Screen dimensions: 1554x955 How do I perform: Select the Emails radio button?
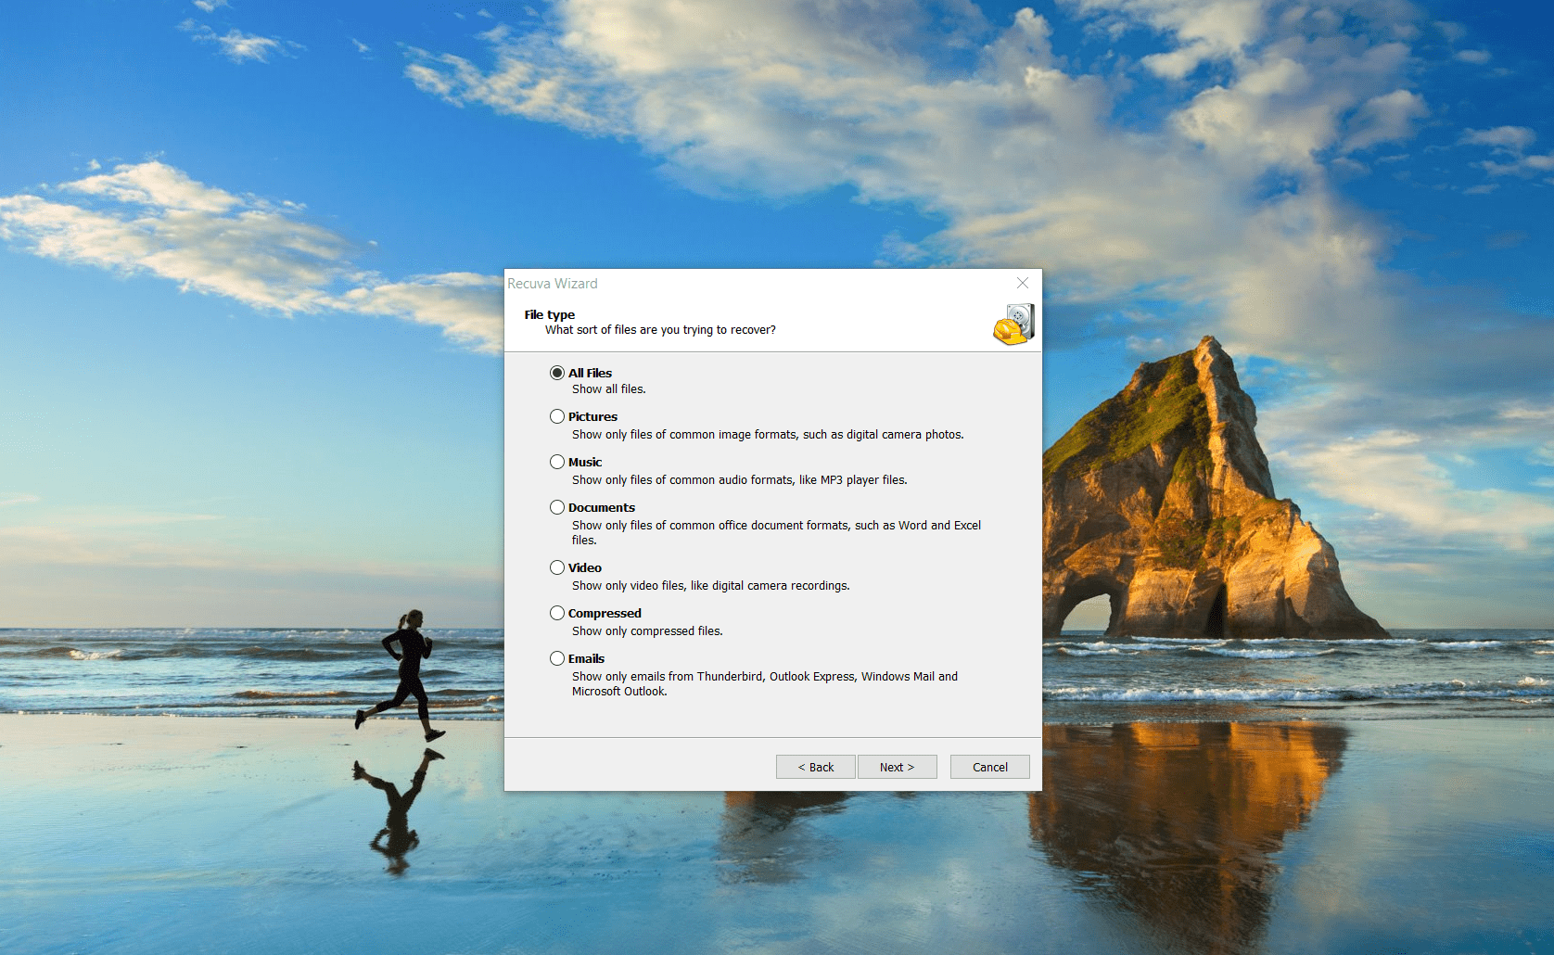557,658
